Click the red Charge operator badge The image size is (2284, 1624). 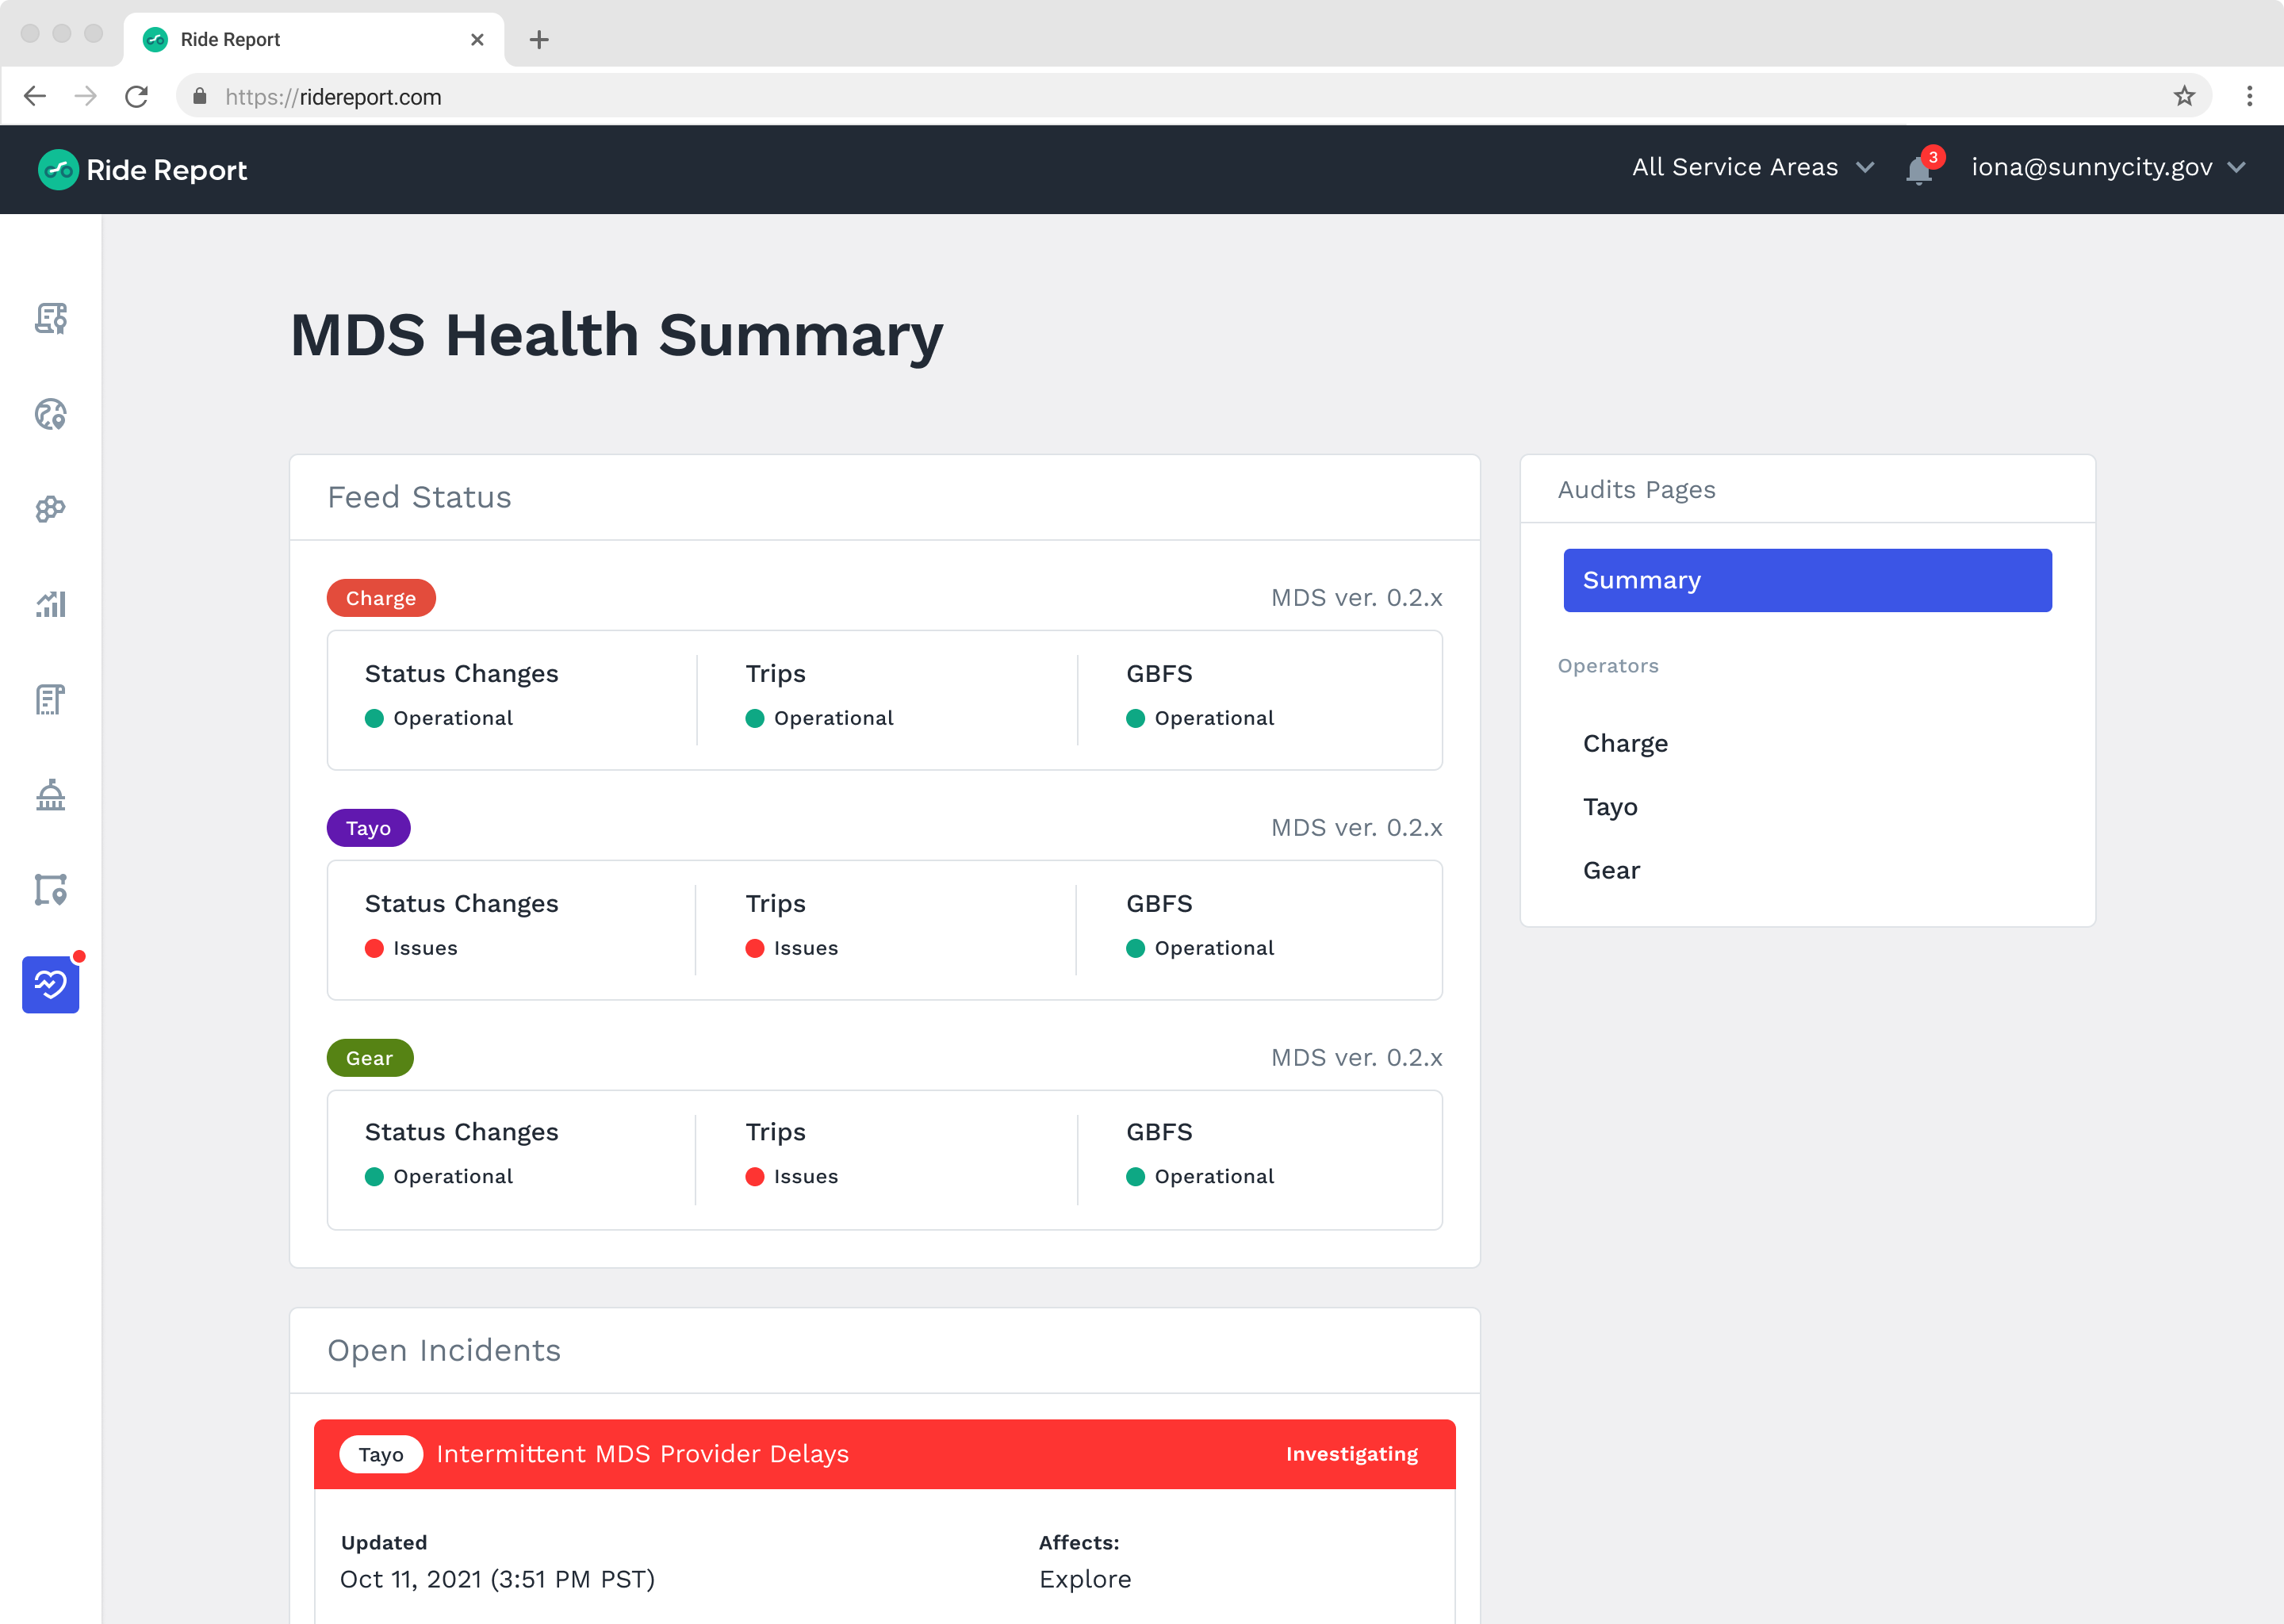381,598
